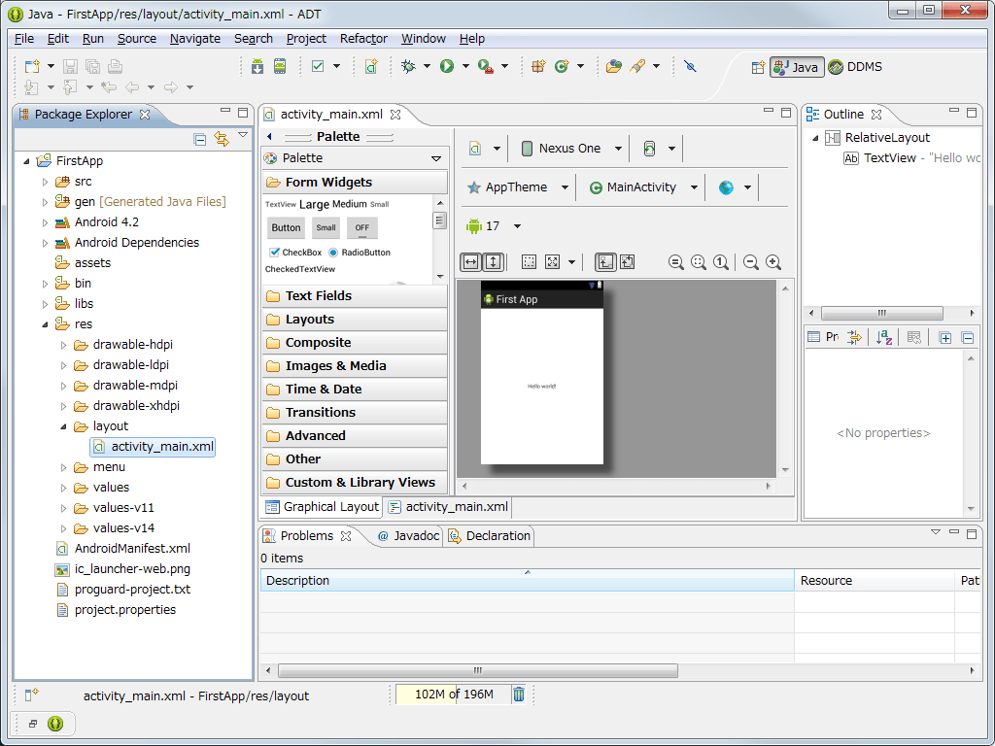Screen dimensions: 995x746
Task: Toggle fill width layout button
Action: coord(470,262)
